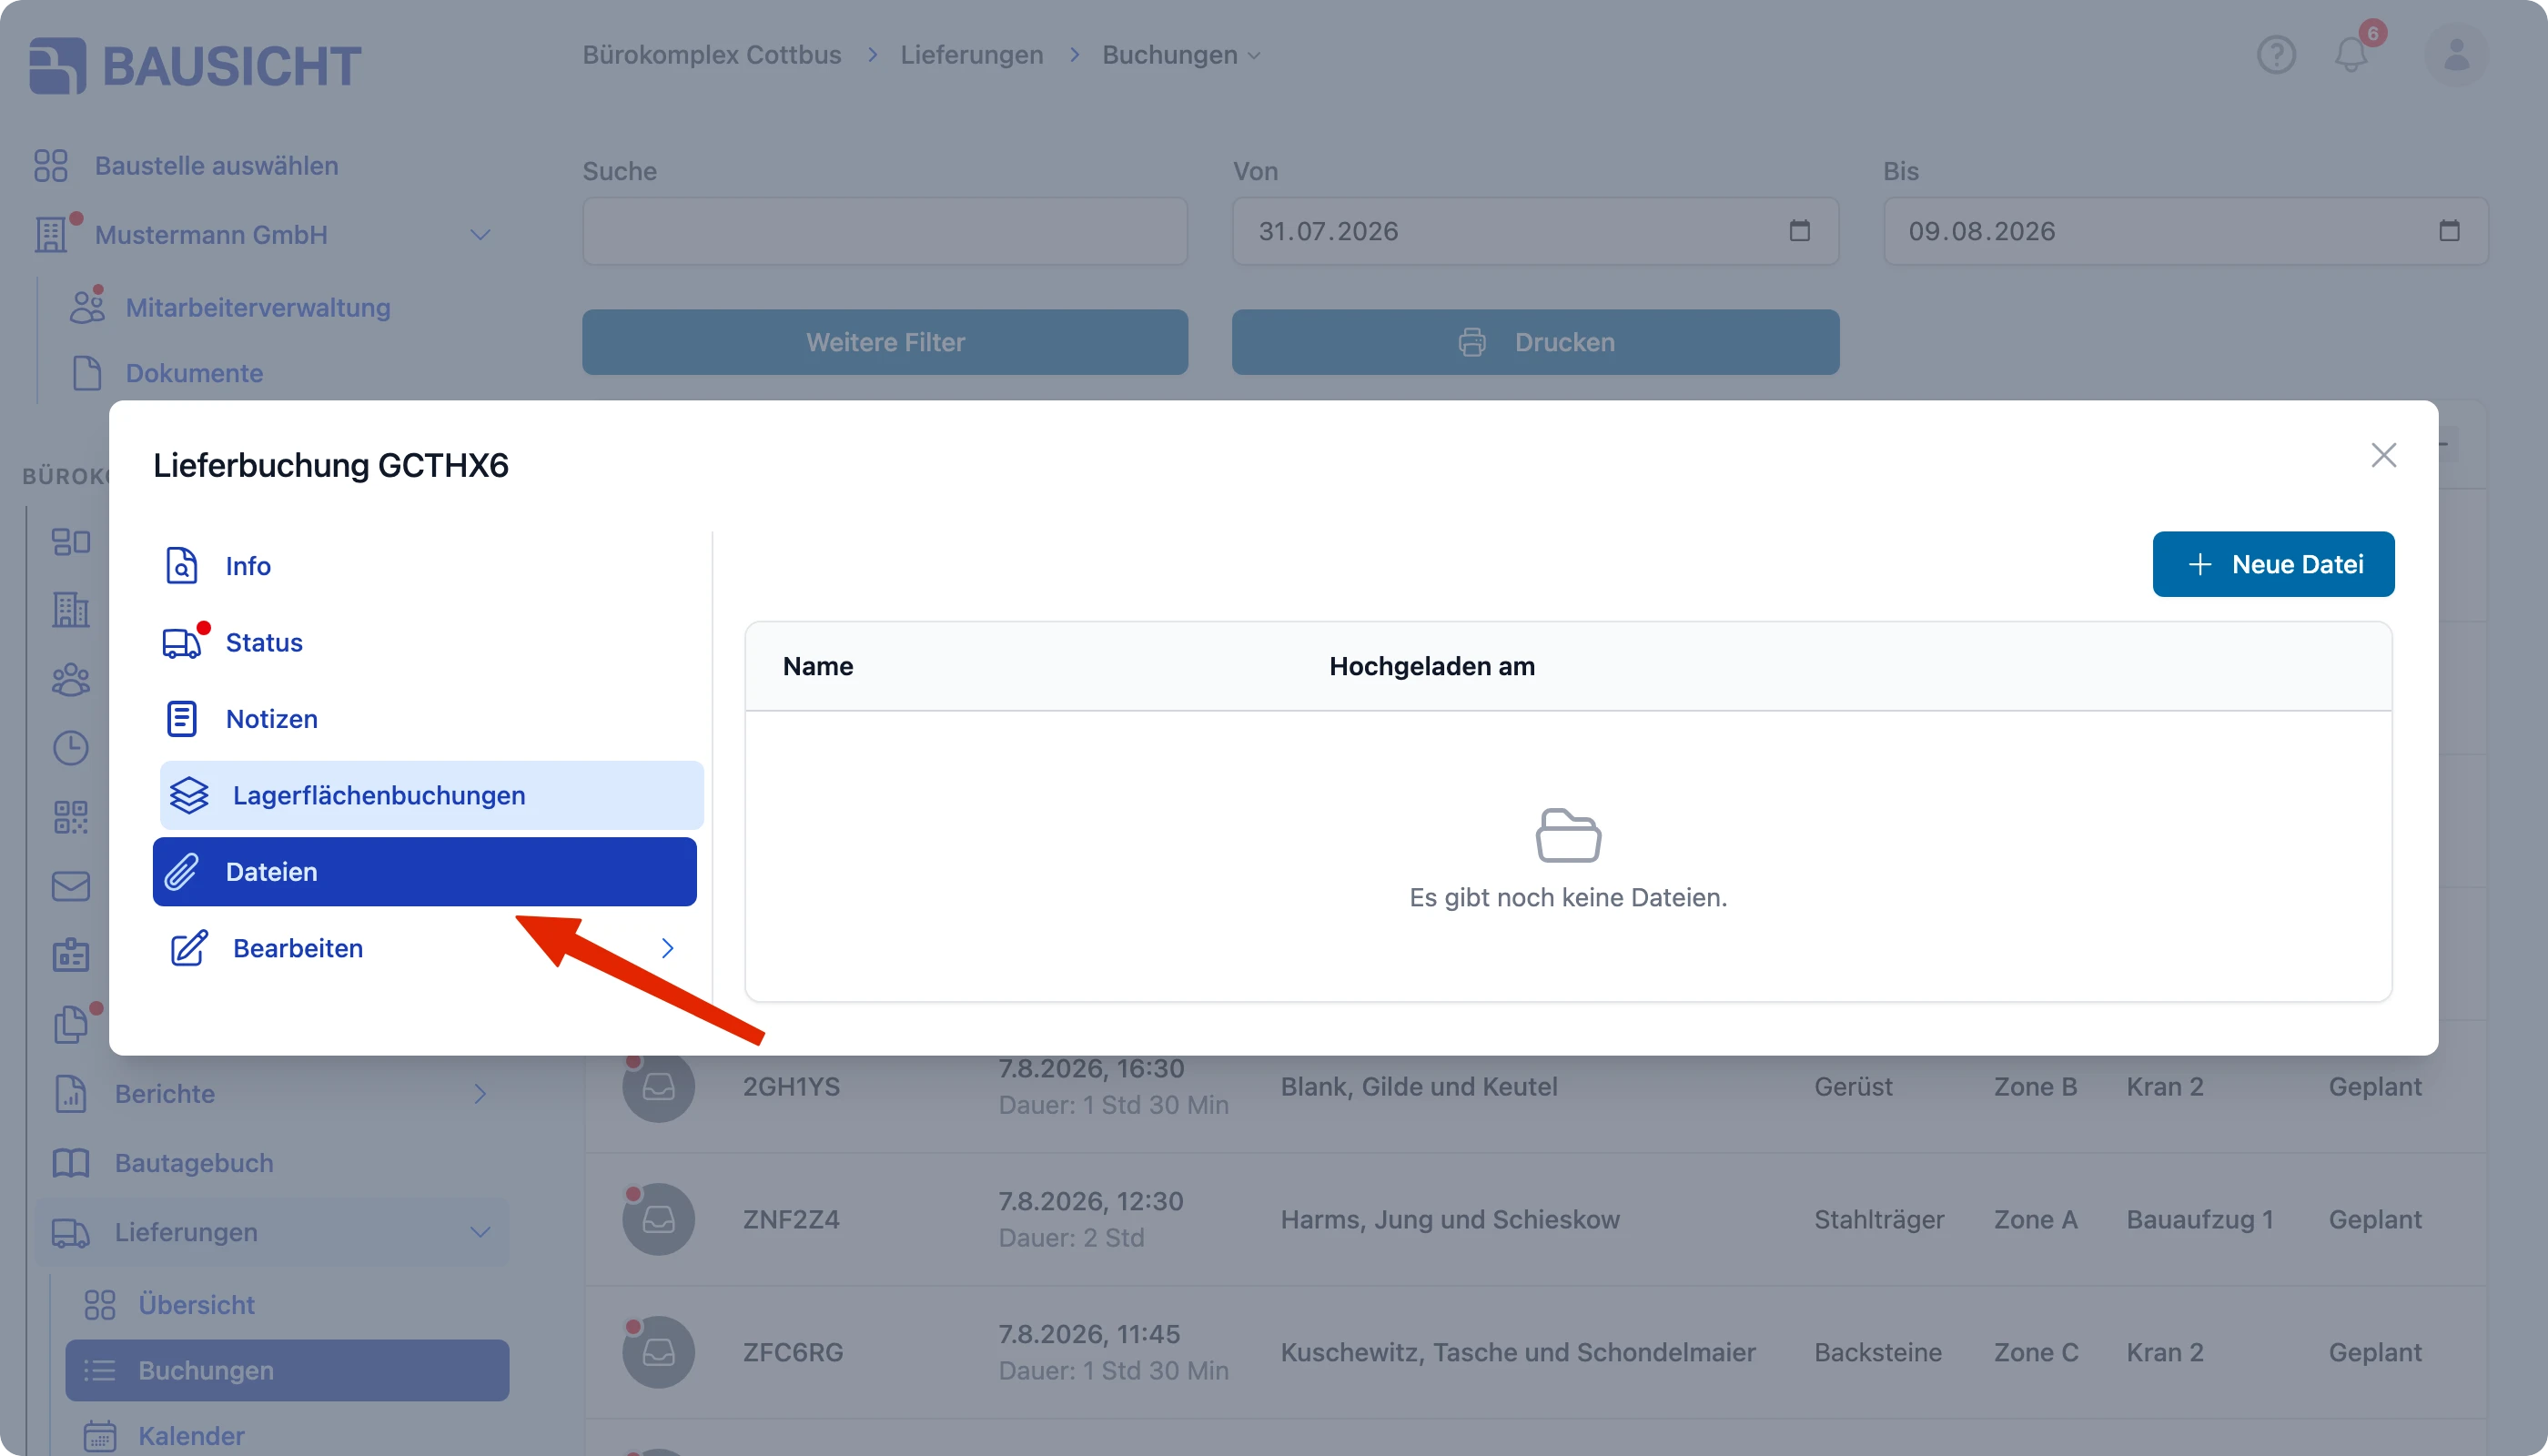Switch to the Status section

[x=425, y=643]
